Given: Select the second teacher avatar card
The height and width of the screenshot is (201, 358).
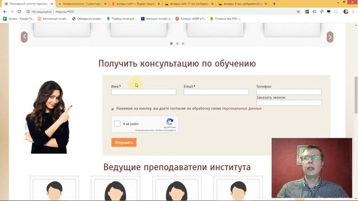Looking at the screenshot, I should [116, 188].
